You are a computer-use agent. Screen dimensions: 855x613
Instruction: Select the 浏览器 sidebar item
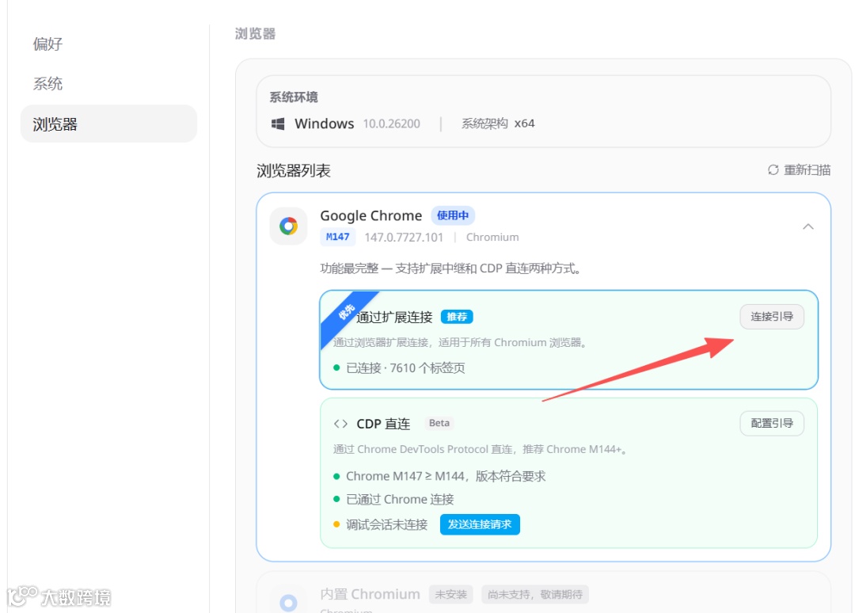[108, 124]
